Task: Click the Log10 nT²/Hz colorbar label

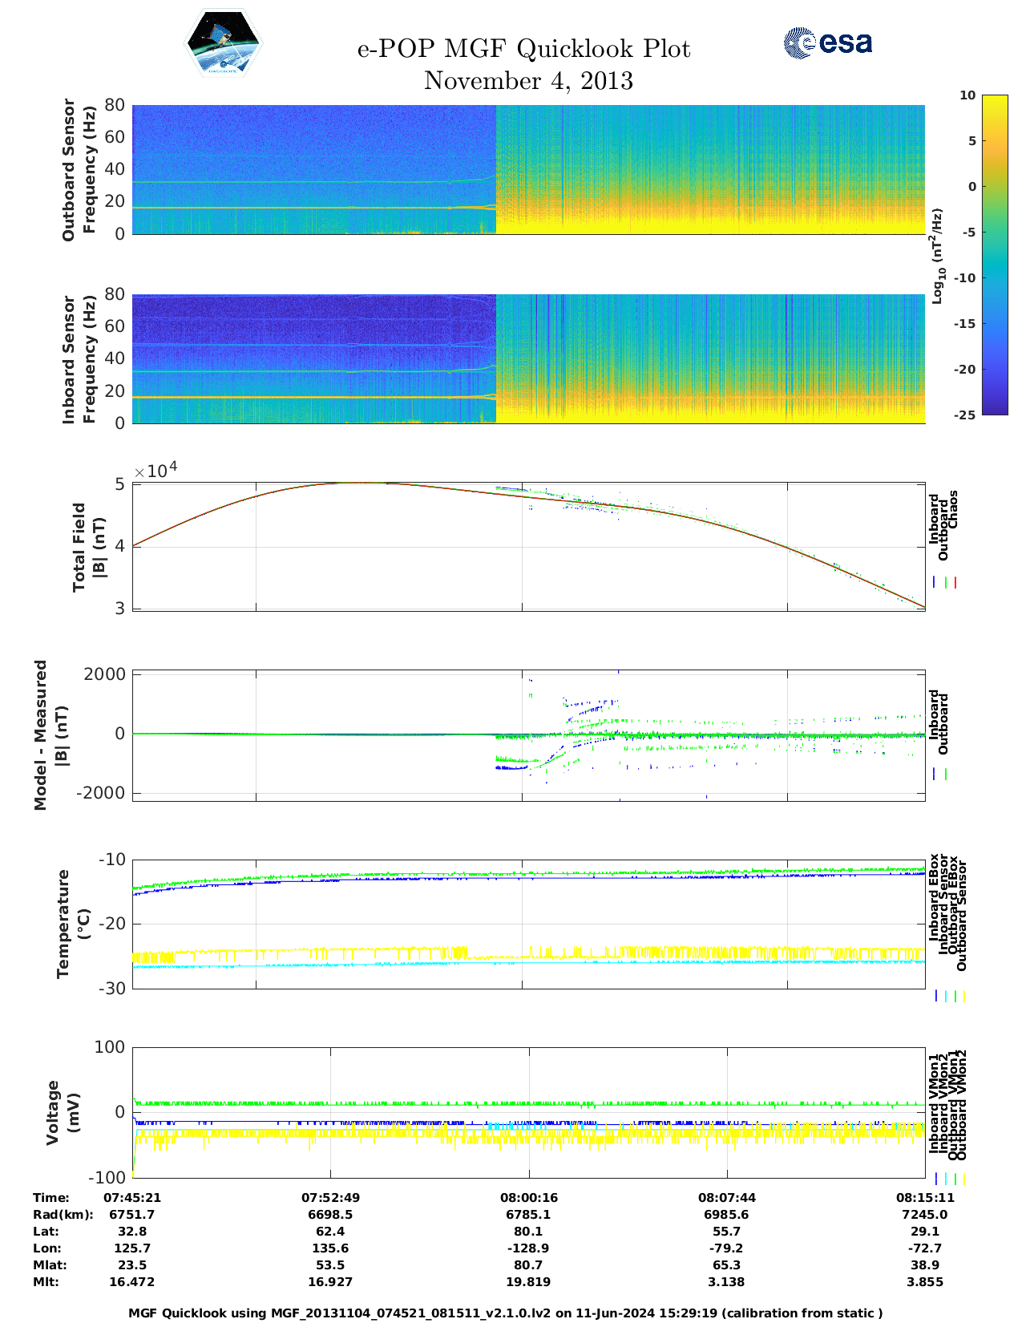Action: [937, 255]
